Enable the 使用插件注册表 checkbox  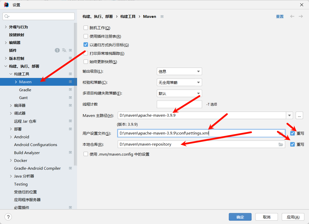tap(86, 36)
